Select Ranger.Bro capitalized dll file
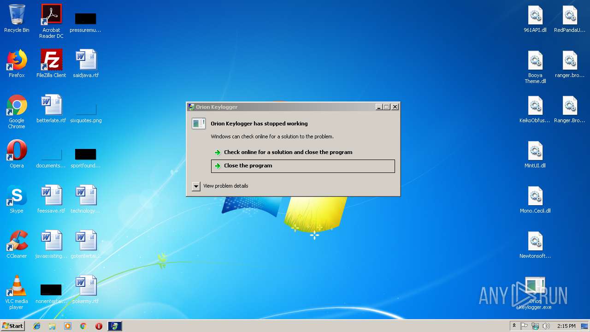Screen dimensions: 590x332 570,109
